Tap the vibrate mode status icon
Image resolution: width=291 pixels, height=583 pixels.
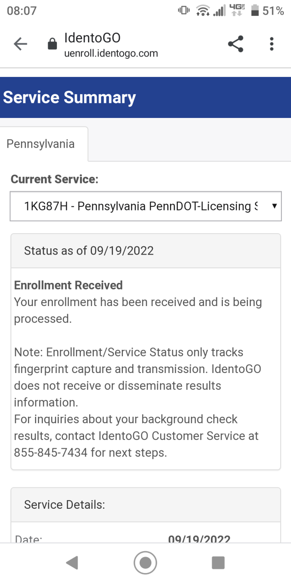click(184, 11)
